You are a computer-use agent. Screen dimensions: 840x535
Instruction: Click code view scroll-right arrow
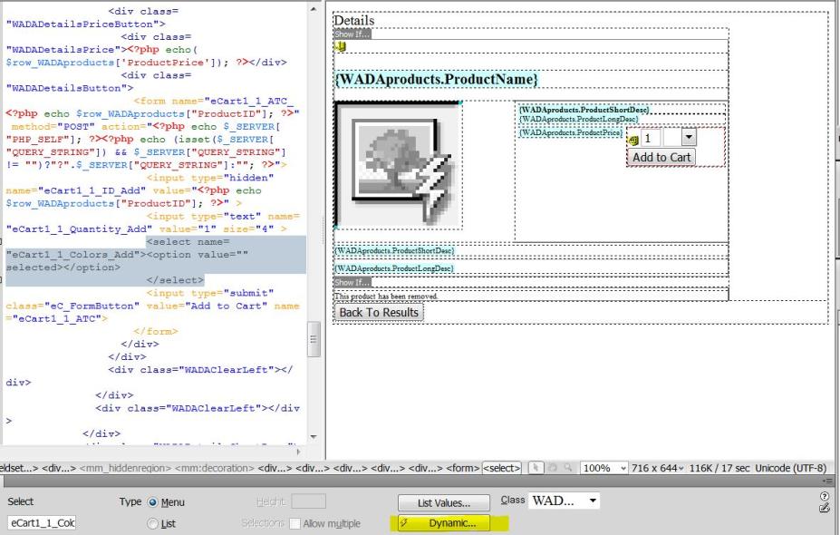coord(298,452)
